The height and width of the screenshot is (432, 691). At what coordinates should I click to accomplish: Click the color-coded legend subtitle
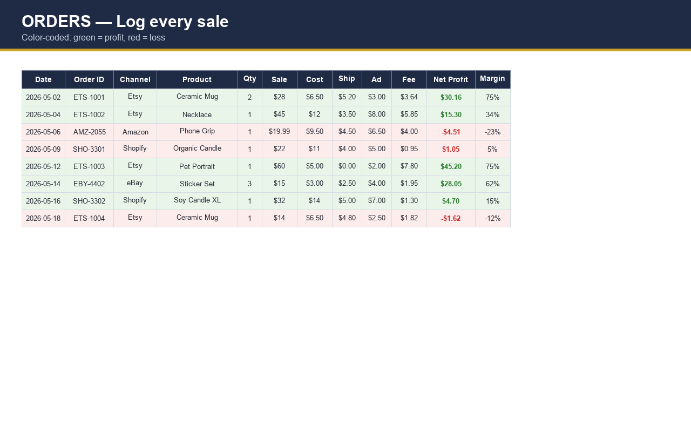tap(93, 38)
